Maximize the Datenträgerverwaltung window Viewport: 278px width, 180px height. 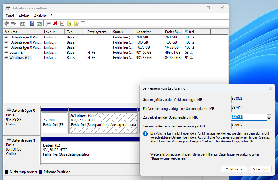[x=208, y=8]
